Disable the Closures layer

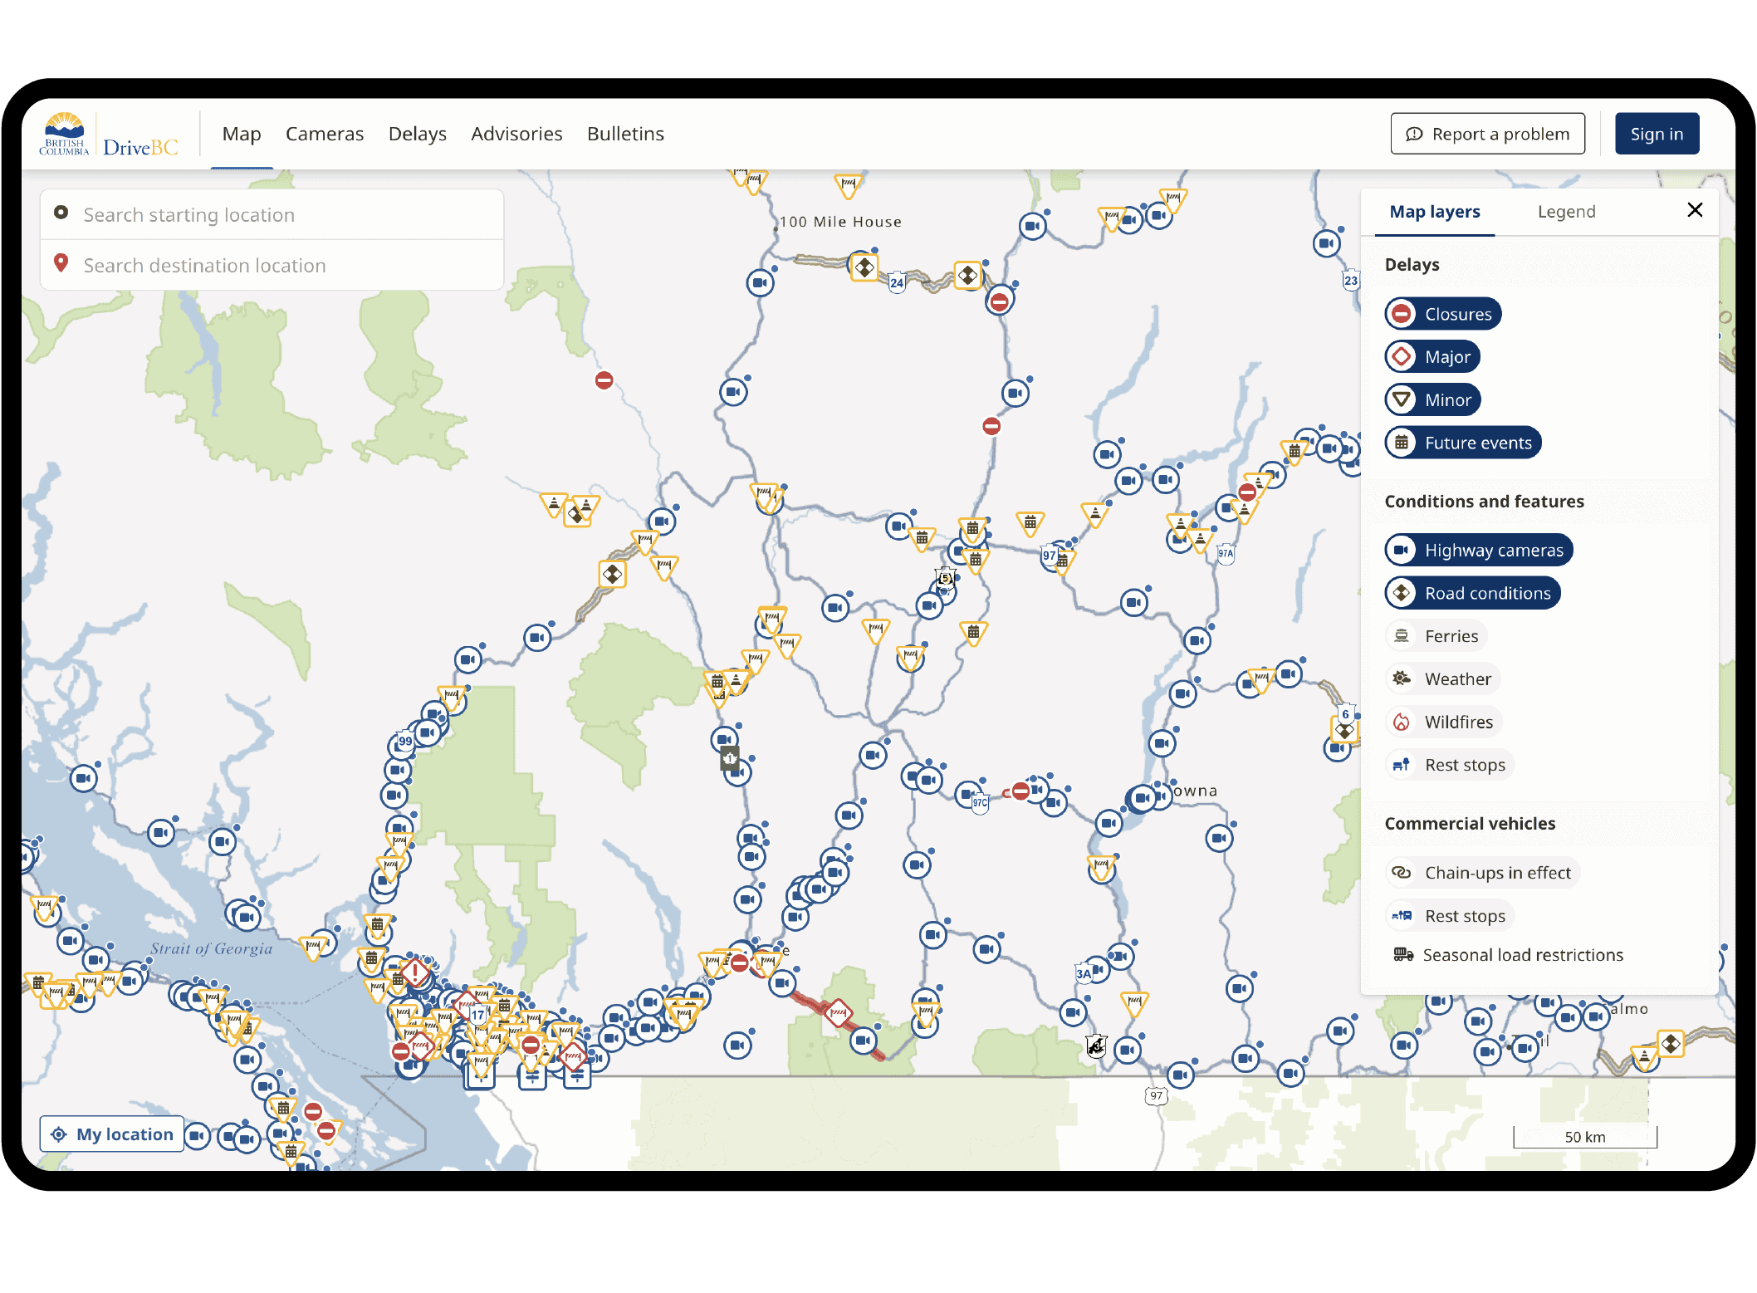pyautogui.click(x=1442, y=314)
